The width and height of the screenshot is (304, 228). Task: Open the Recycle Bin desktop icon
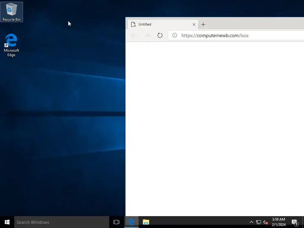pos(12,12)
